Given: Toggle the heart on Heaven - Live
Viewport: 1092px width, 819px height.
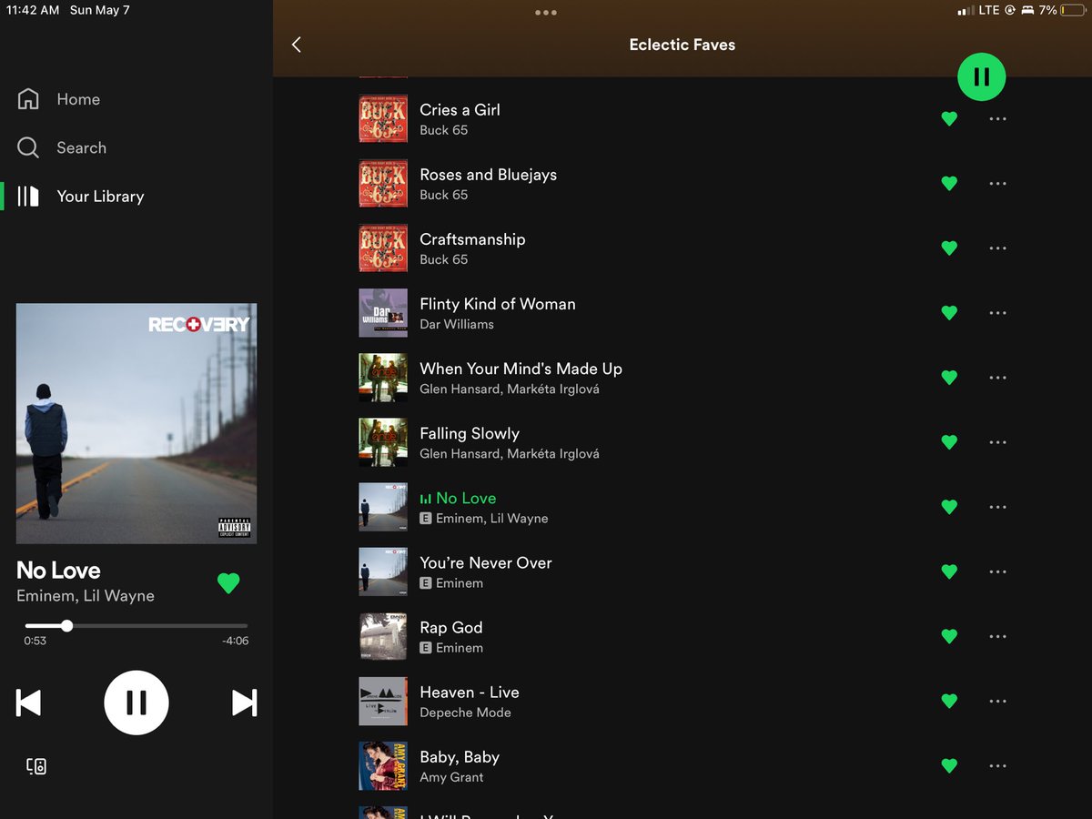Looking at the screenshot, I should click(x=949, y=701).
